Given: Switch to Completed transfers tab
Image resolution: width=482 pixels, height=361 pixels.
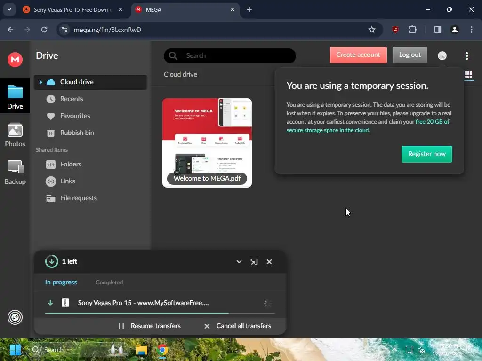Looking at the screenshot, I should pos(109,283).
